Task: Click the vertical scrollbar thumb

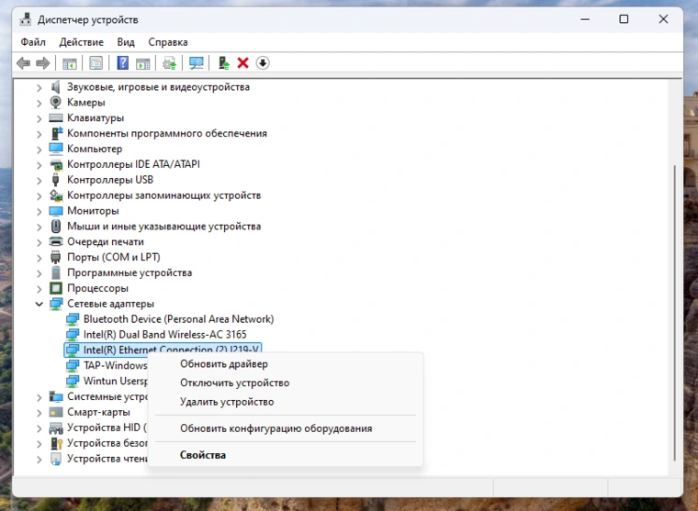Action: [675, 313]
